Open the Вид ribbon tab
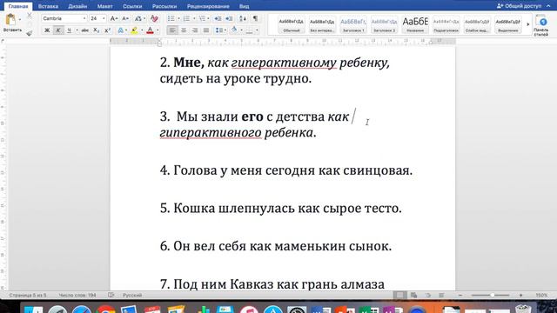Image resolution: width=557 pixels, height=313 pixels. 244,6
